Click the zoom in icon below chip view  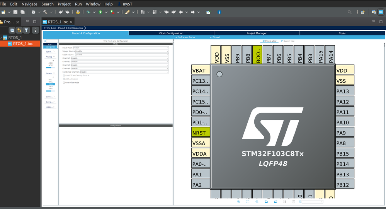click(238, 202)
